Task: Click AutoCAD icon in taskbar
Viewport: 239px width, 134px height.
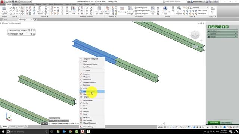Action: click(x=83, y=131)
